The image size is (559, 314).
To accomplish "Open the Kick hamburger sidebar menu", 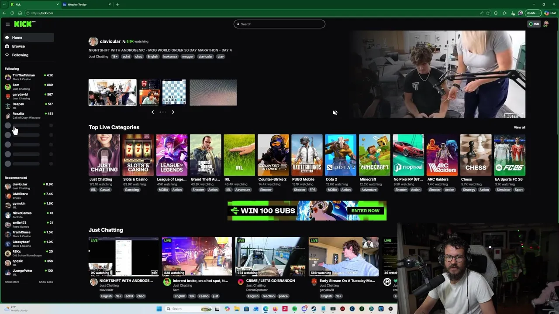I will pyautogui.click(x=7, y=24).
